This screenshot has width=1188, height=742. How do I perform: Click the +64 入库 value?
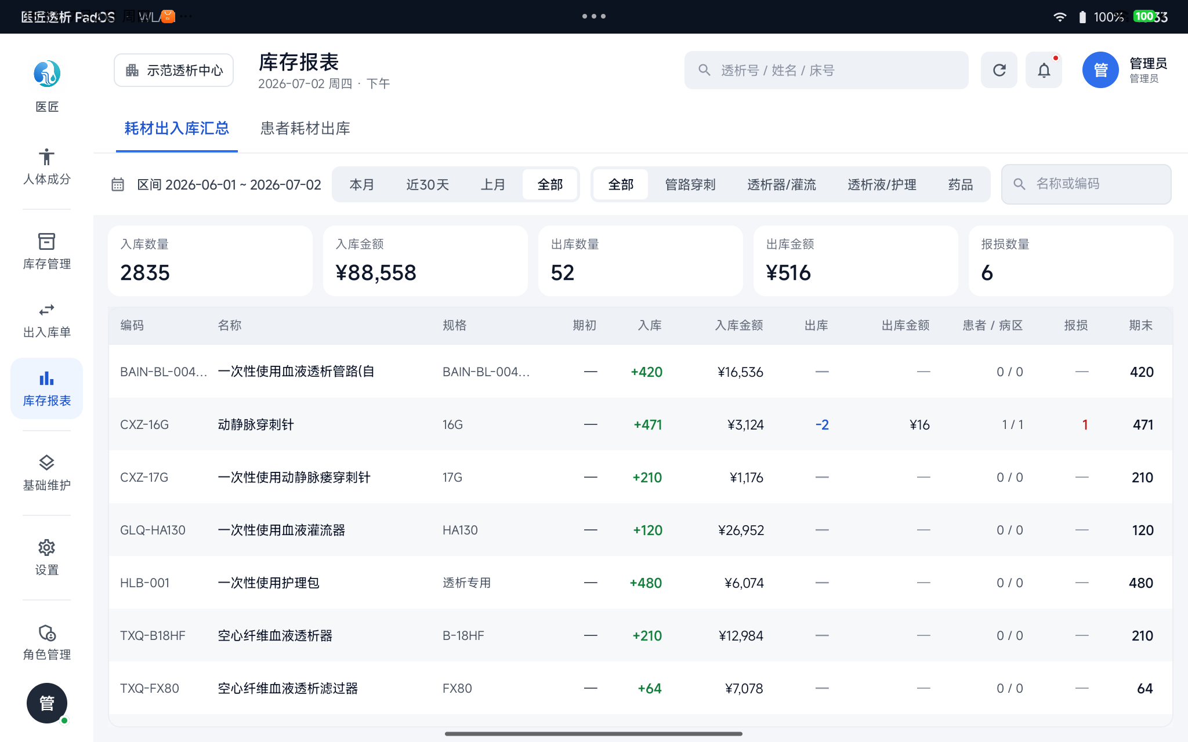[650, 688]
